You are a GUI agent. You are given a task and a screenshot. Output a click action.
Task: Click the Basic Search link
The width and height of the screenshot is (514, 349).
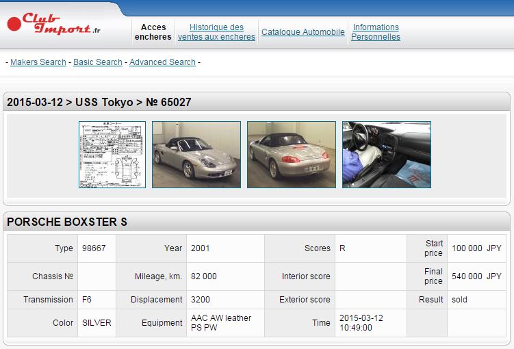[98, 62]
